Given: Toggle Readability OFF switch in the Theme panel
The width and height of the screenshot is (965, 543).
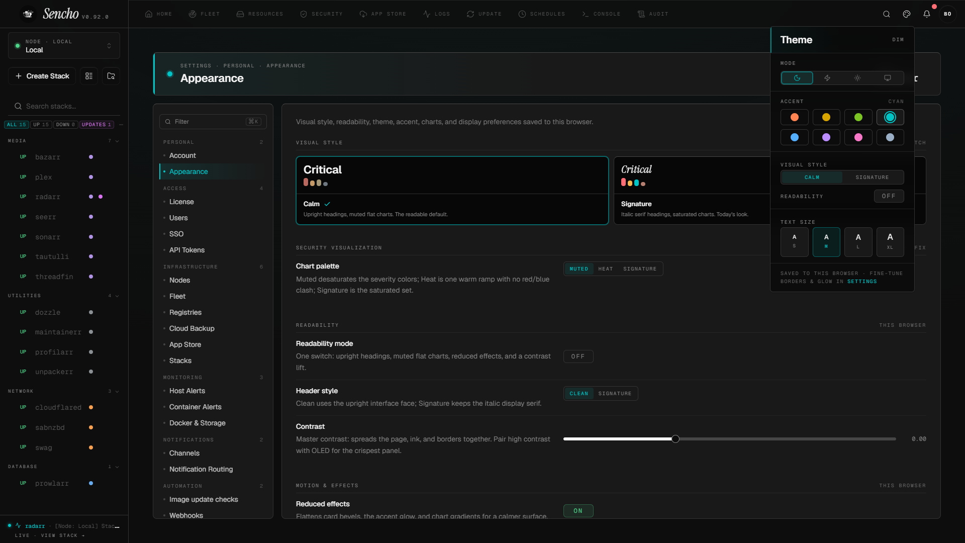Looking at the screenshot, I should click(889, 196).
